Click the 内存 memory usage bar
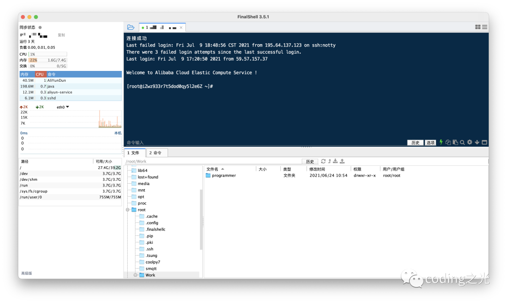 click(47, 60)
